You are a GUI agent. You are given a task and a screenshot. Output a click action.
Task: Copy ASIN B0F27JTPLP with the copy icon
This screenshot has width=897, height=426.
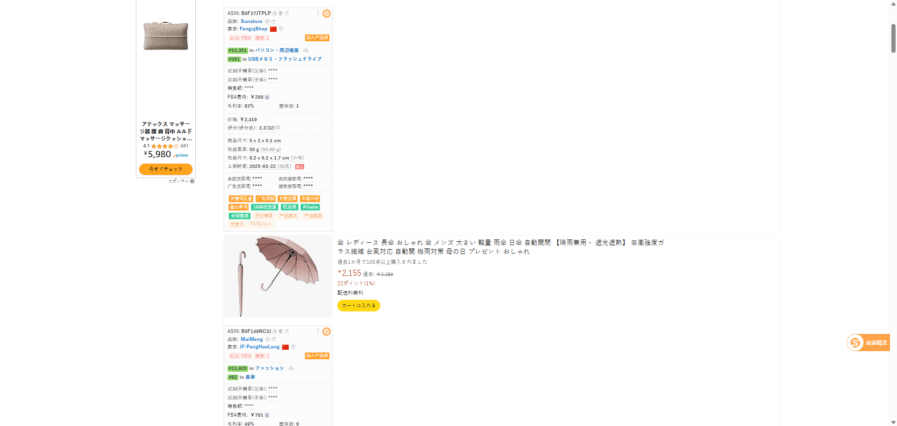[275, 14]
